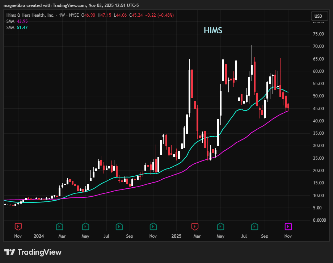Click the high value H47.15
This screenshot has height=263, width=333.
click(104, 15)
